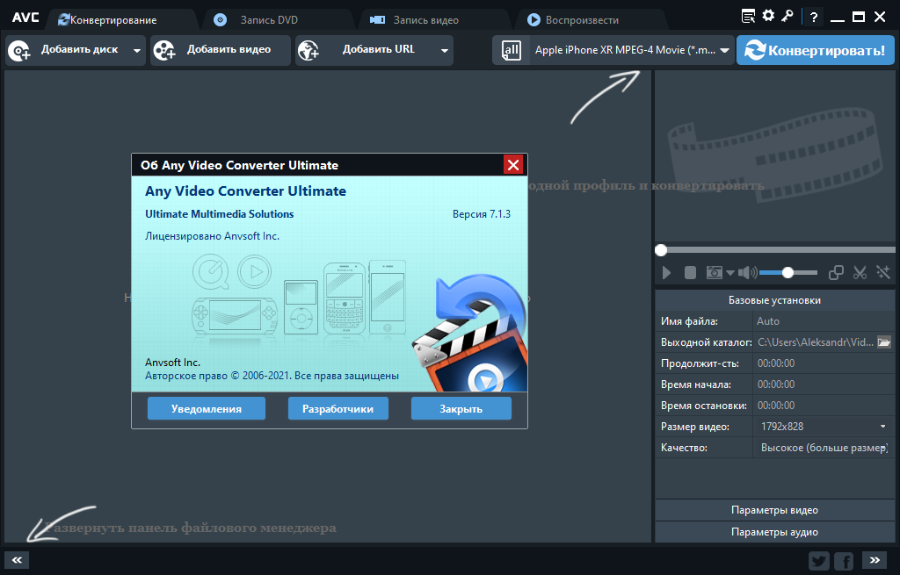Open the output list icon in title bar

748,17
